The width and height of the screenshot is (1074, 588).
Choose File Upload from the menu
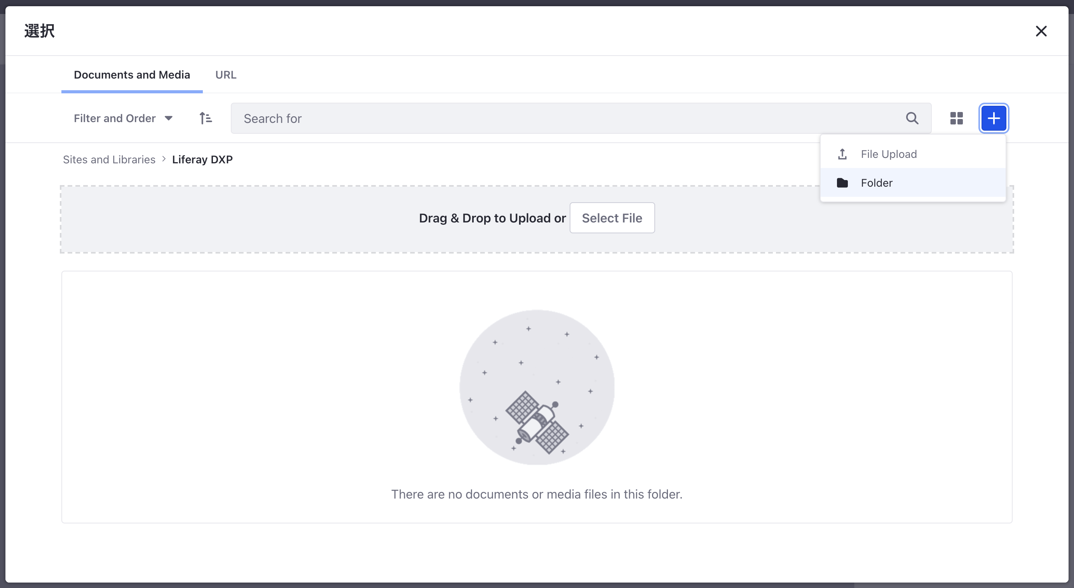(889, 154)
